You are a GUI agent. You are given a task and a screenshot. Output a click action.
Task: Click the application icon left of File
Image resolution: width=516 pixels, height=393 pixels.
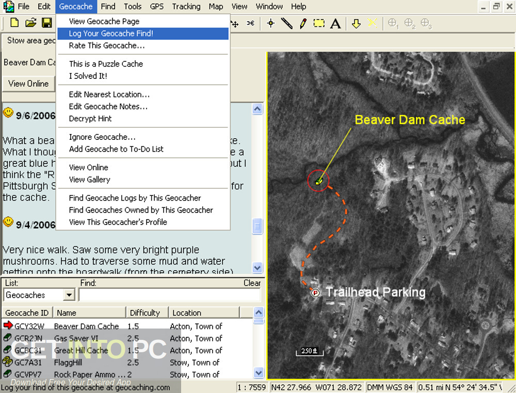[8, 6]
